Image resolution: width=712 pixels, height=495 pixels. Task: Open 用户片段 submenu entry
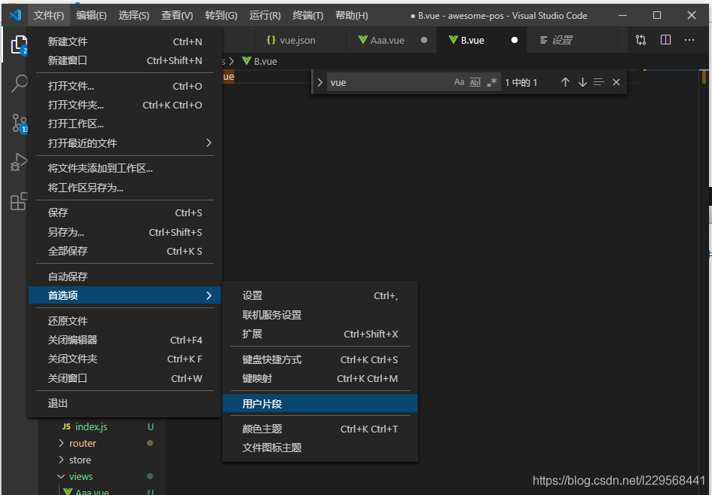tap(320, 403)
